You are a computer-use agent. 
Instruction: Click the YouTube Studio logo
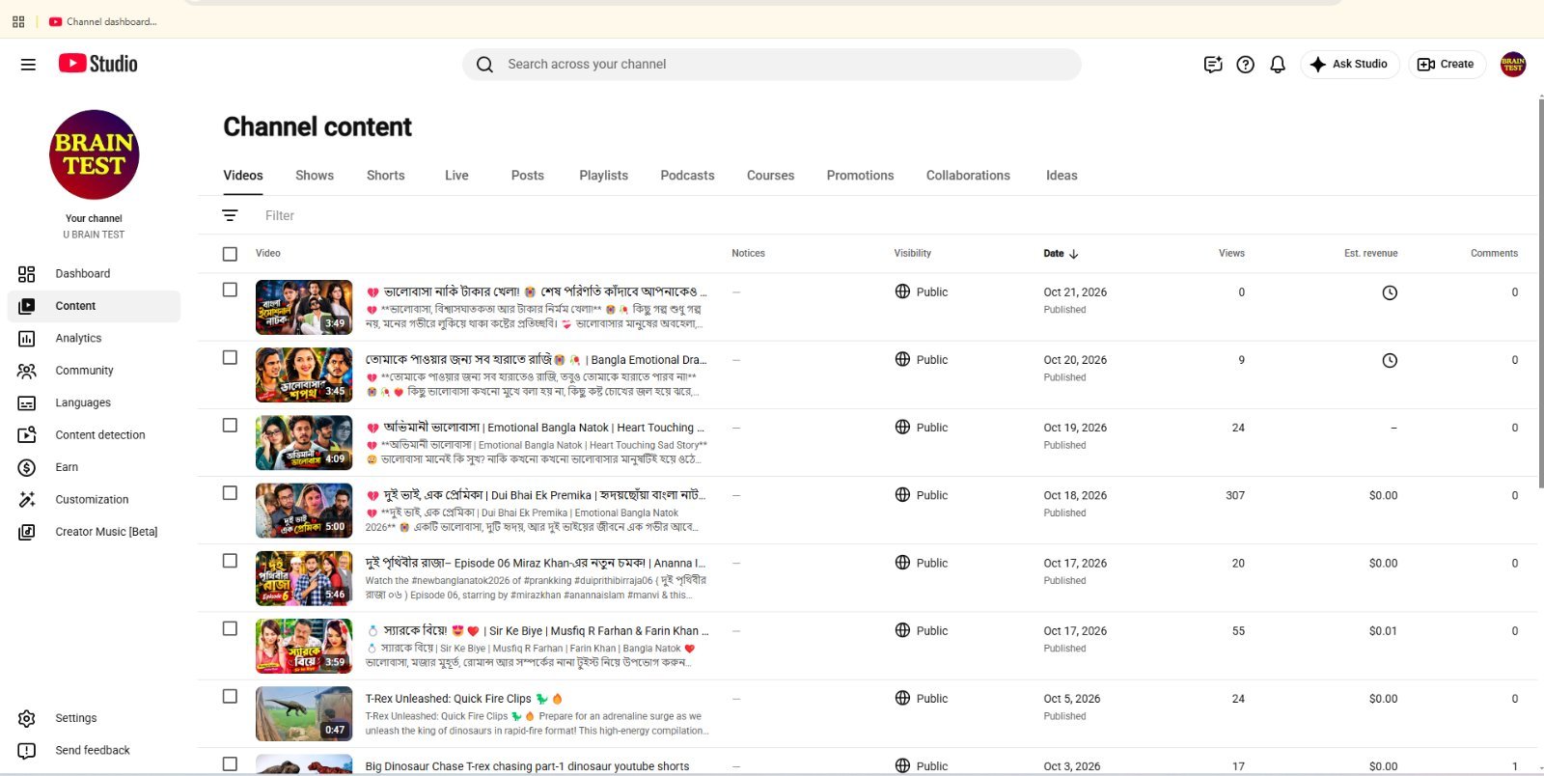[x=98, y=64]
